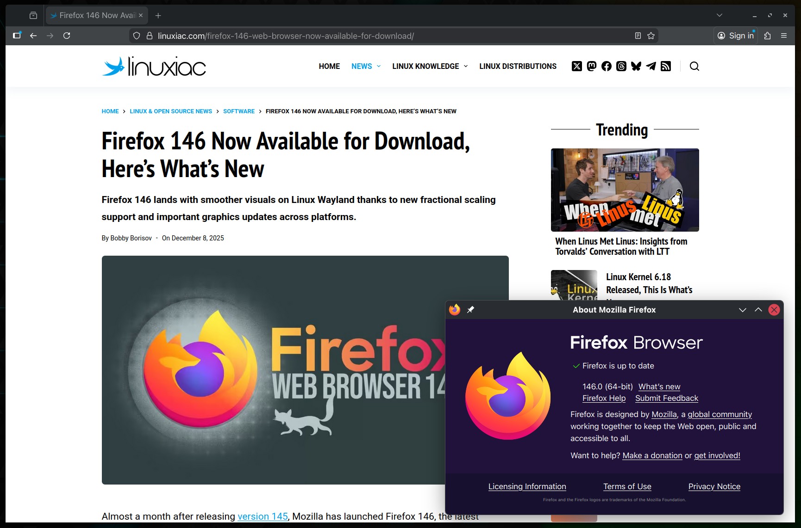Image resolution: width=801 pixels, height=528 pixels.
Task: Open linuxiac's RSS feed icon
Action: pyautogui.click(x=666, y=66)
